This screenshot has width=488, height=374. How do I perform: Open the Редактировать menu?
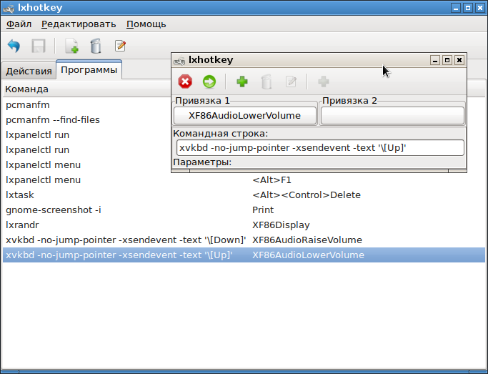click(x=79, y=24)
